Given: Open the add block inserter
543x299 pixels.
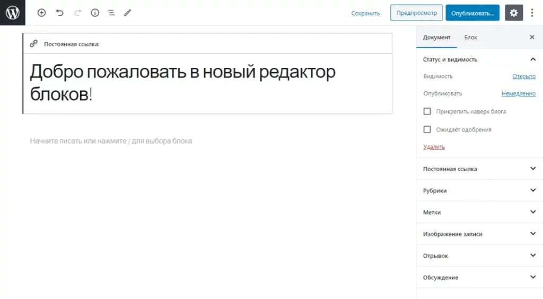Looking at the screenshot, I should point(41,13).
